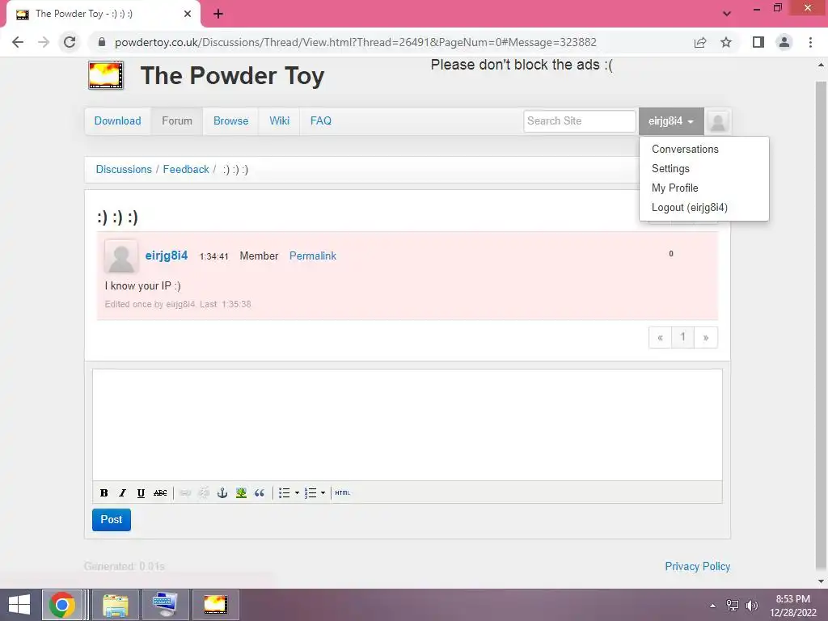The height and width of the screenshot is (621, 828).
Task: Open Chrome three-dot menu
Action: point(810,42)
